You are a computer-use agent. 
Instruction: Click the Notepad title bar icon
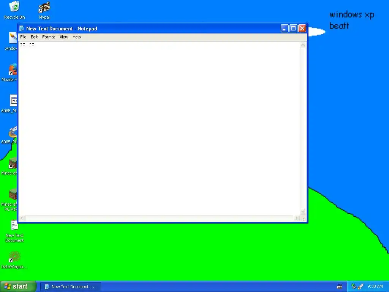[x=22, y=28]
